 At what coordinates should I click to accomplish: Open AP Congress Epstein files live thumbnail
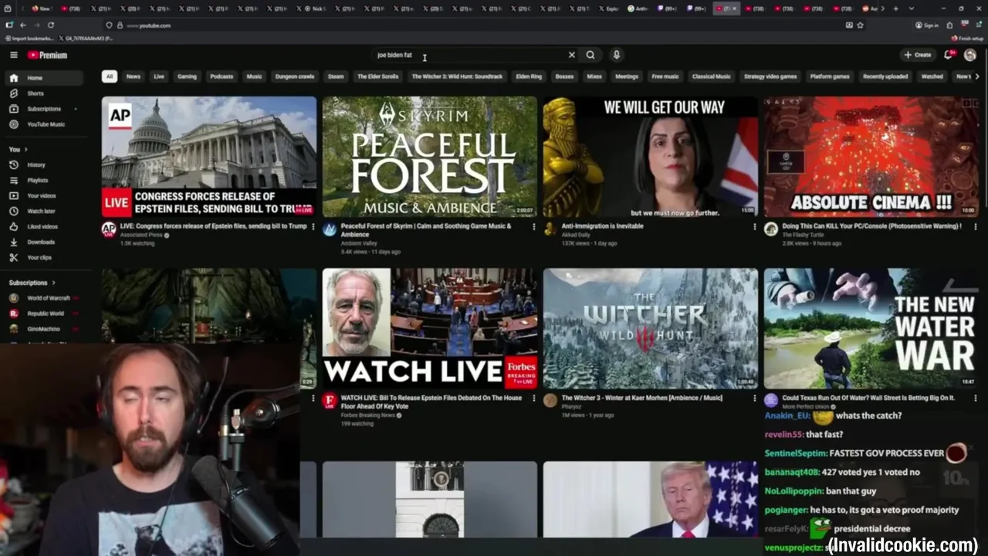pos(209,157)
